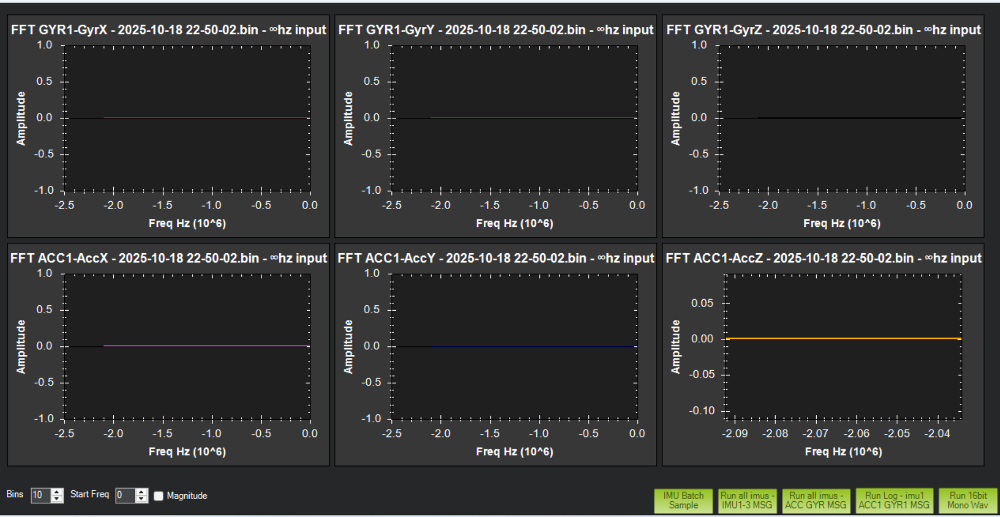Click inside the Bins number field

[40, 495]
